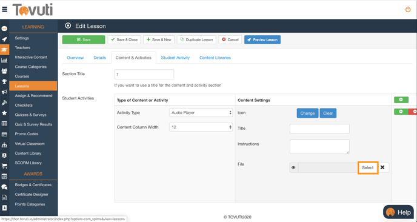Image resolution: width=417 pixels, height=222 pixels.
Task: Focus the Instructions text area
Action: (x=319, y=147)
